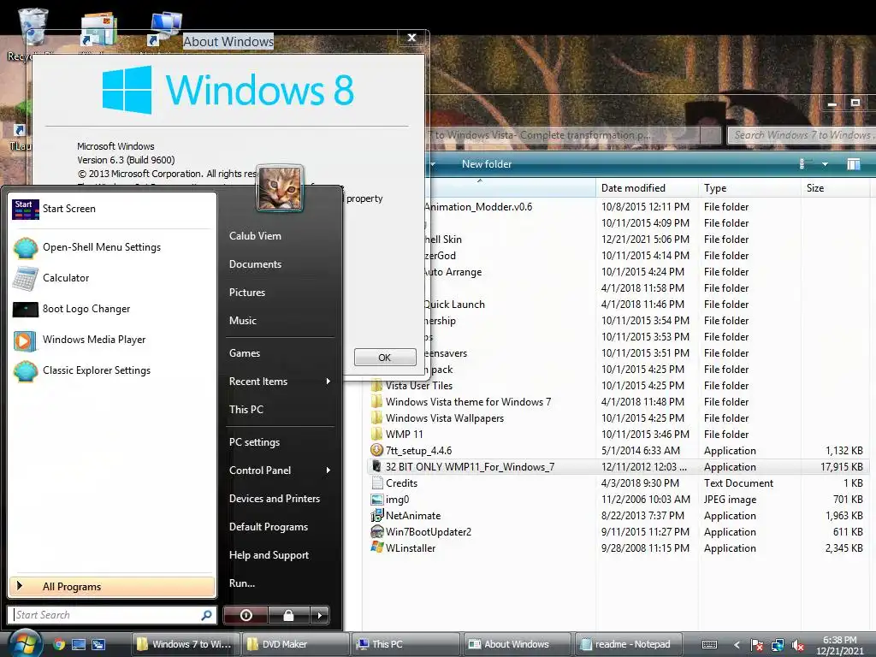Select 32 BIT ONLY WMP11 file icon

pos(377,466)
